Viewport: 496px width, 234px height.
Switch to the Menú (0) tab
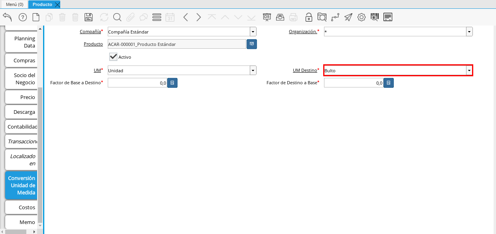point(14,4)
